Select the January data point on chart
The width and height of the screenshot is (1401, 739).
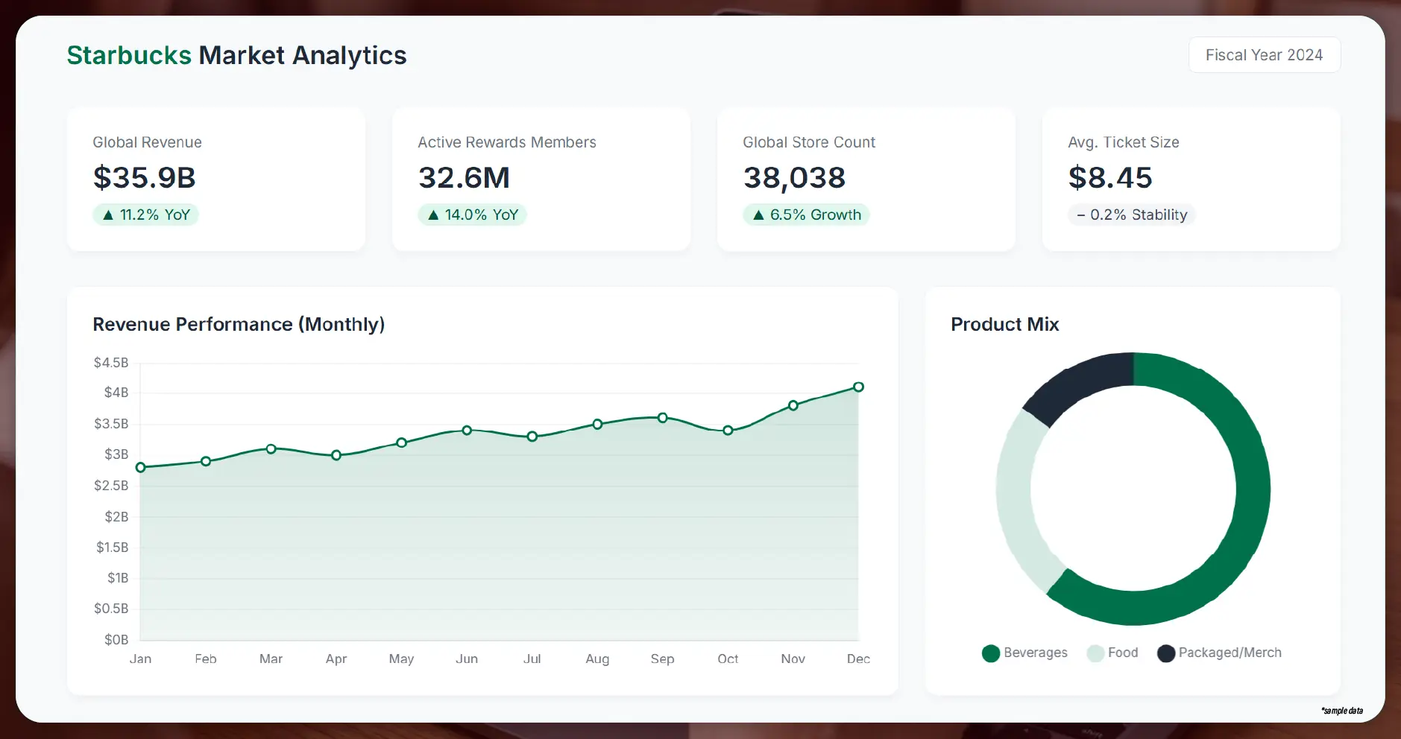pos(141,467)
